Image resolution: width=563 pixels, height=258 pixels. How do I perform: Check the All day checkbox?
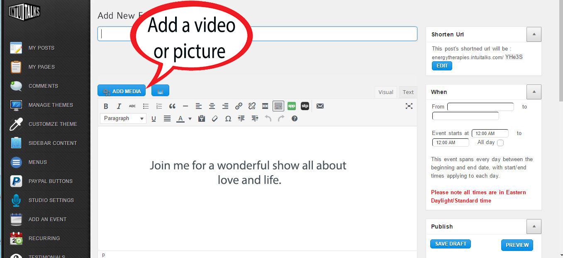pyautogui.click(x=500, y=143)
